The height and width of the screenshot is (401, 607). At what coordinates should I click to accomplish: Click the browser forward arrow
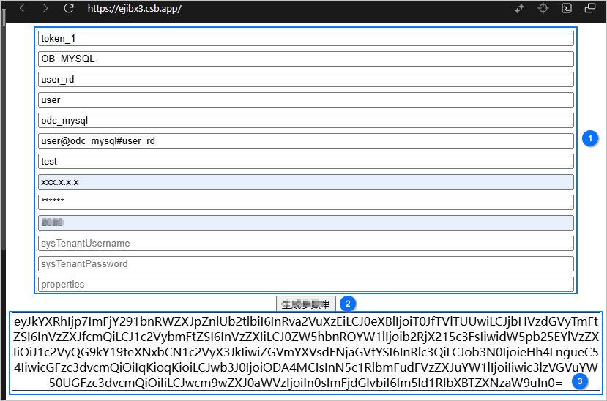click(x=45, y=9)
